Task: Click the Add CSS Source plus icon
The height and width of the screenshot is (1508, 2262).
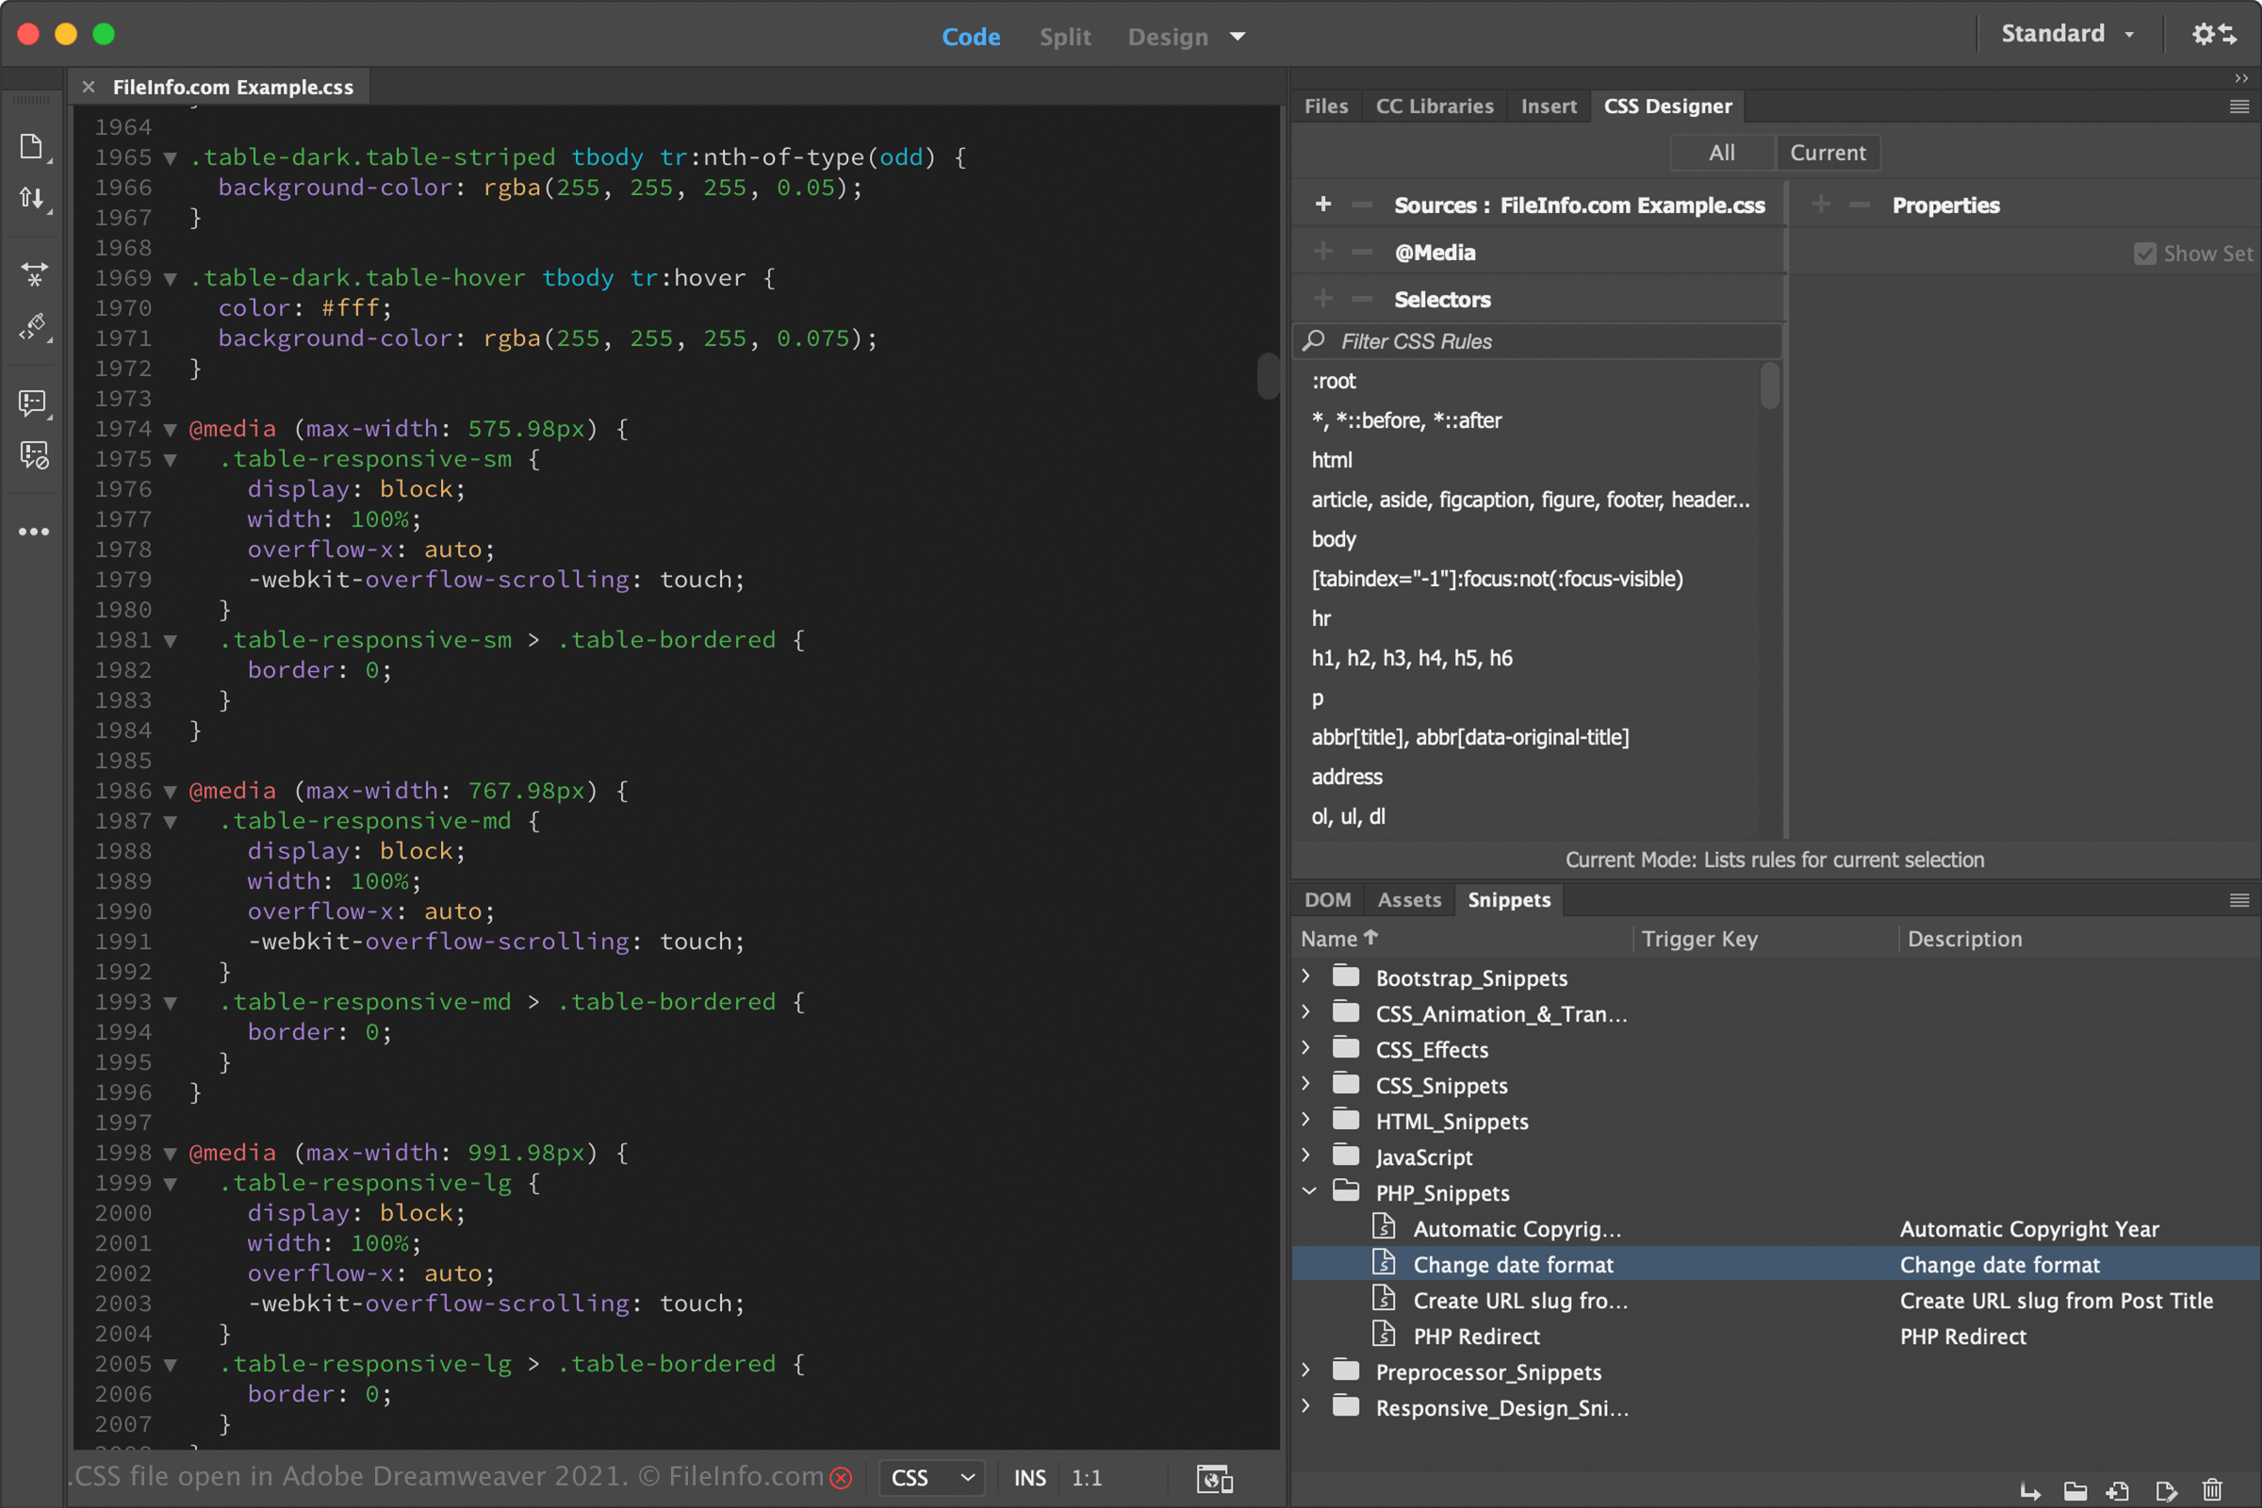Action: click(1323, 205)
